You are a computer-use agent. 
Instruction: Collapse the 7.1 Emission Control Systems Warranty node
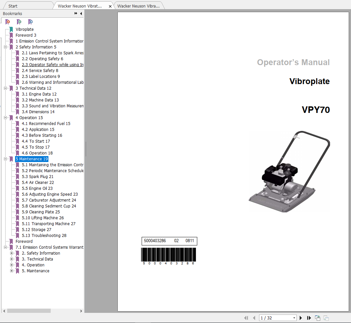pyautogui.click(x=5, y=247)
